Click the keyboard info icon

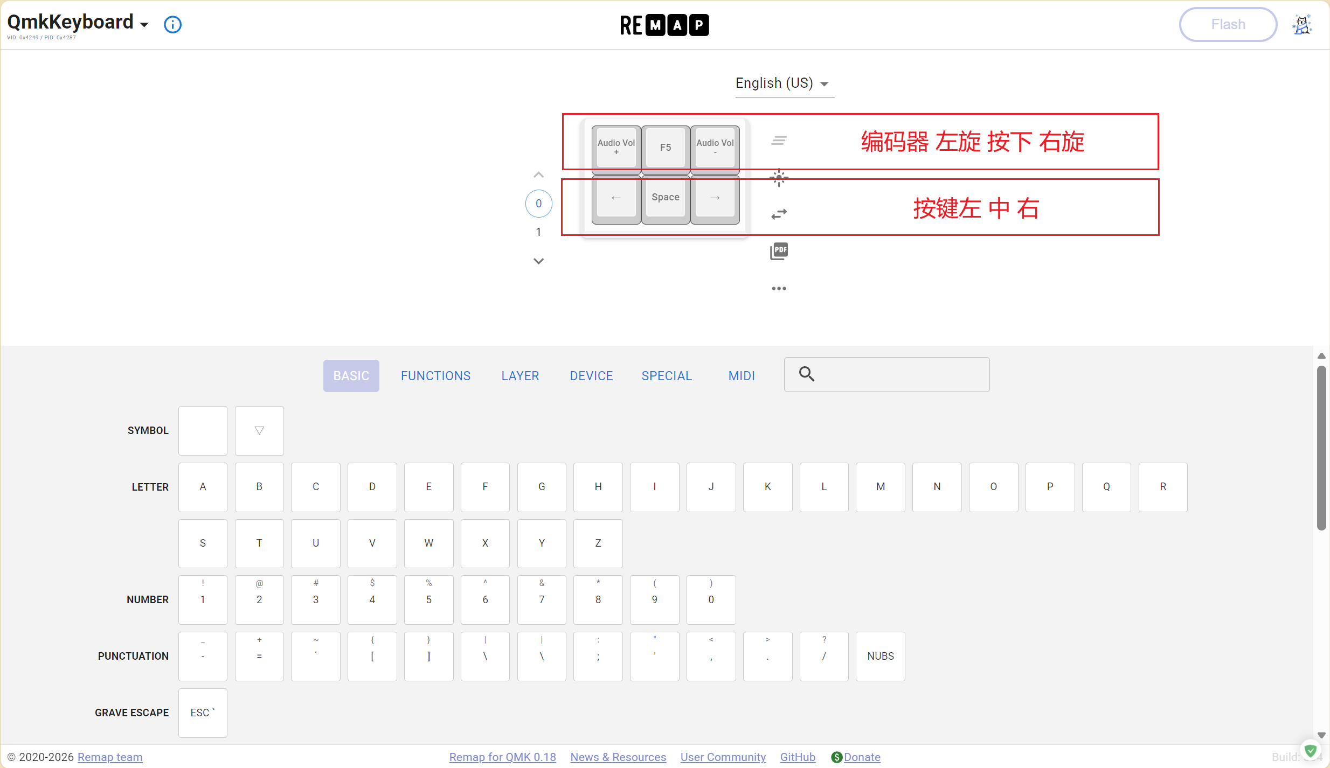pos(172,25)
